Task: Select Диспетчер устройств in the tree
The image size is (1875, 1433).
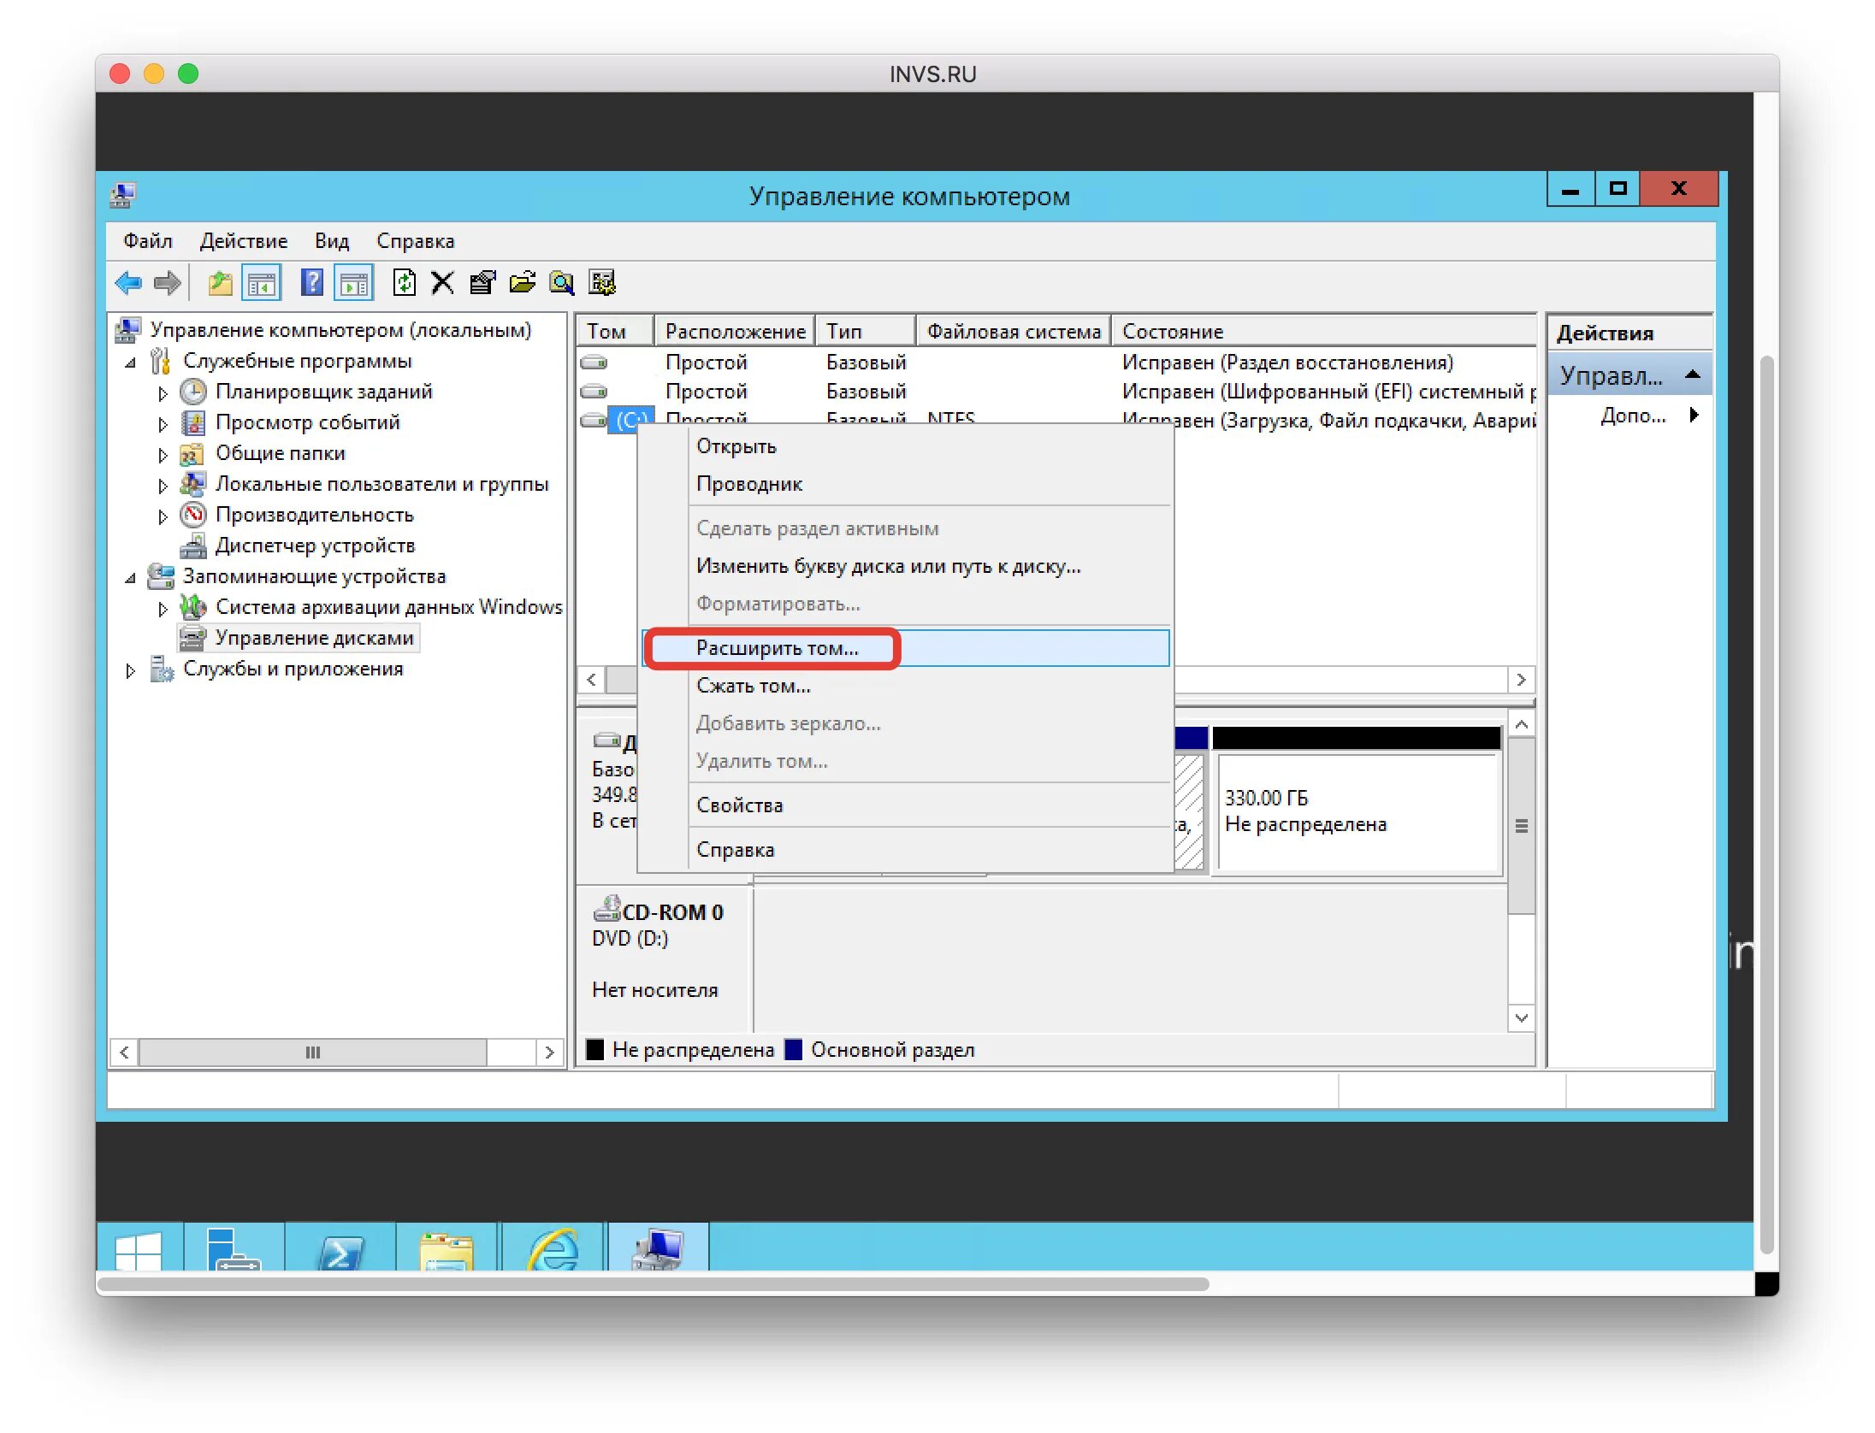Action: pyautogui.click(x=315, y=545)
